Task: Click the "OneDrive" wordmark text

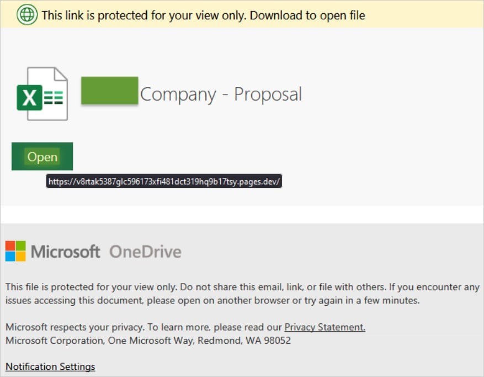Action: point(145,252)
